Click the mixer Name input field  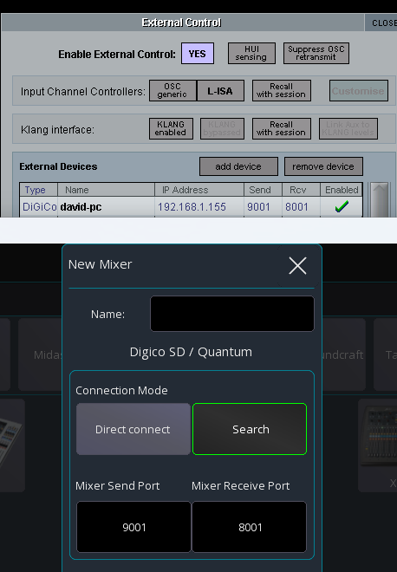click(x=232, y=314)
